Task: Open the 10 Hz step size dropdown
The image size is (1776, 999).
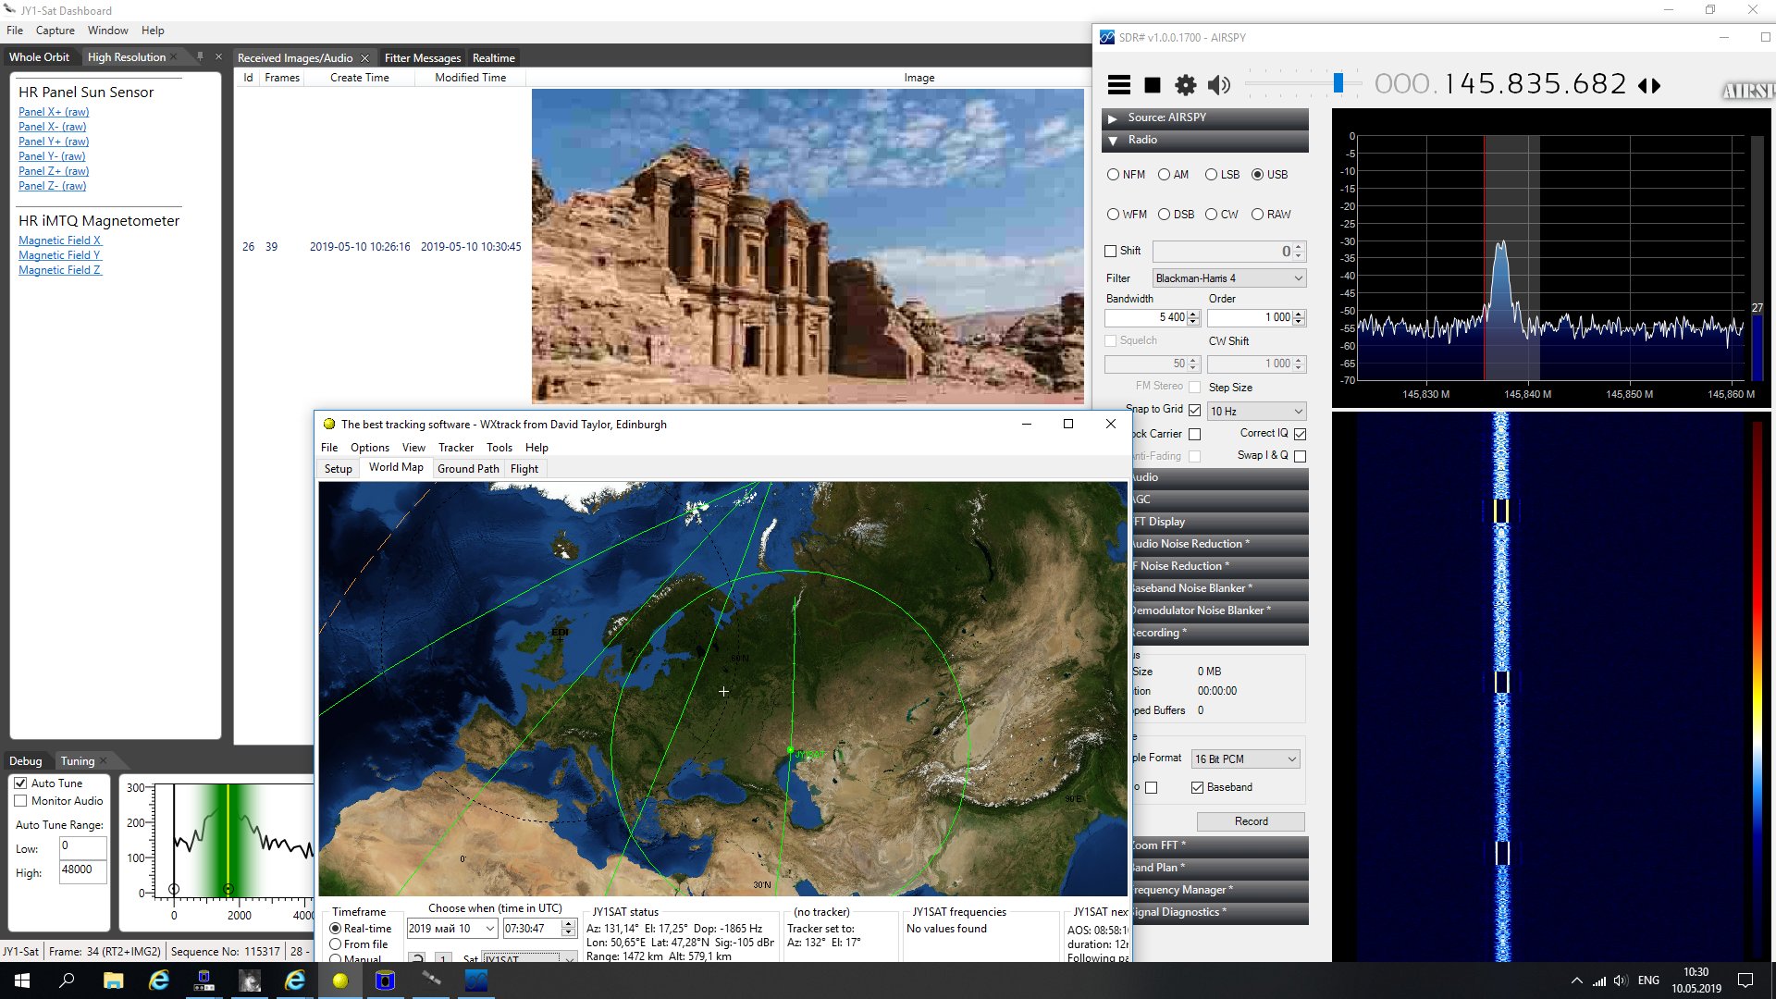Action: click(1256, 411)
